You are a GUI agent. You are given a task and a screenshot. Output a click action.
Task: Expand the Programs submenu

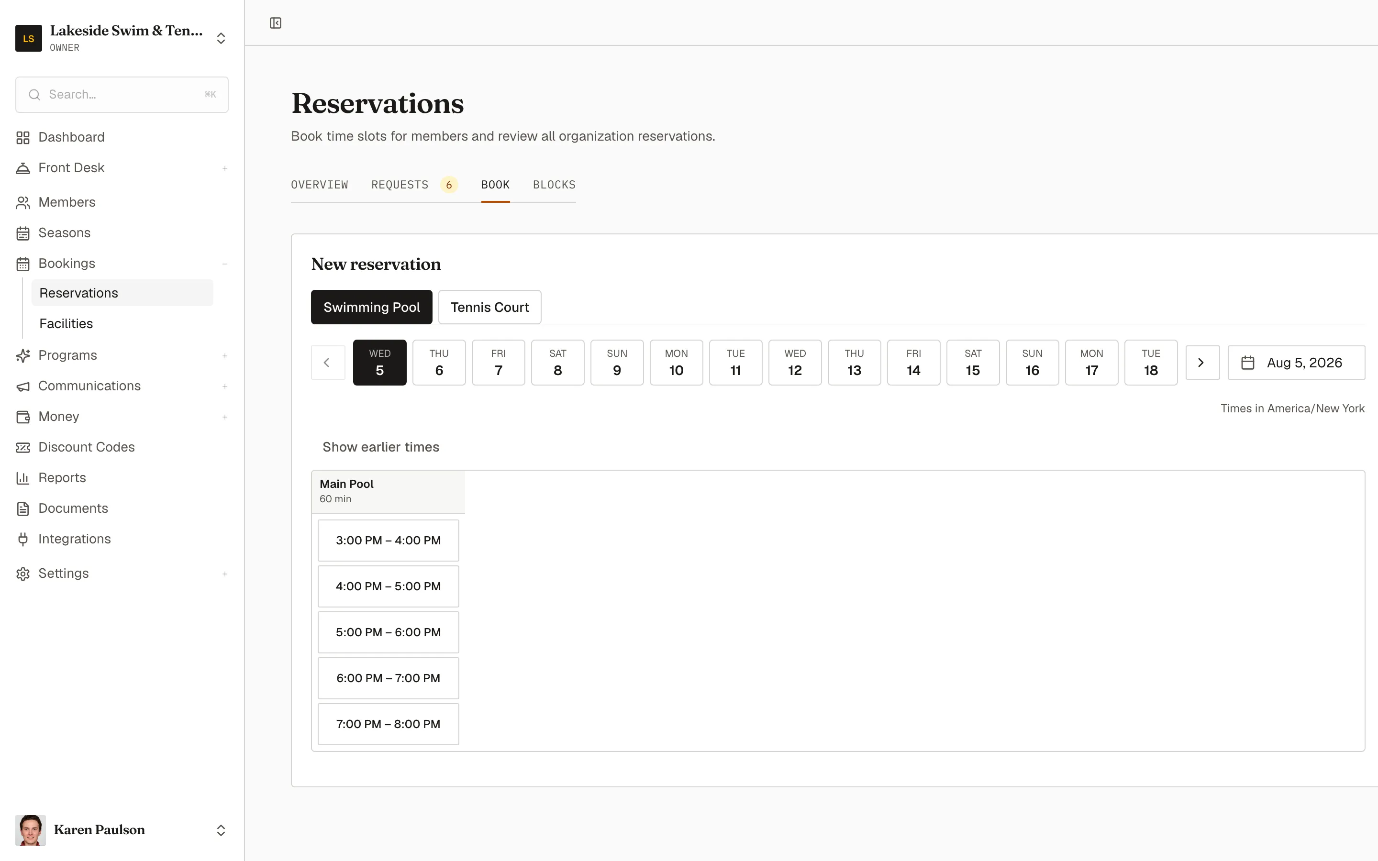225,355
